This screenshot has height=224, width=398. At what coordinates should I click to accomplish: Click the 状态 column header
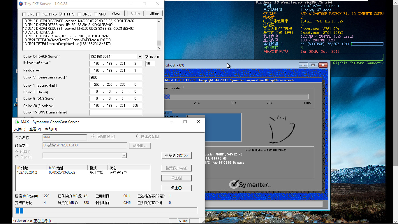(129, 168)
